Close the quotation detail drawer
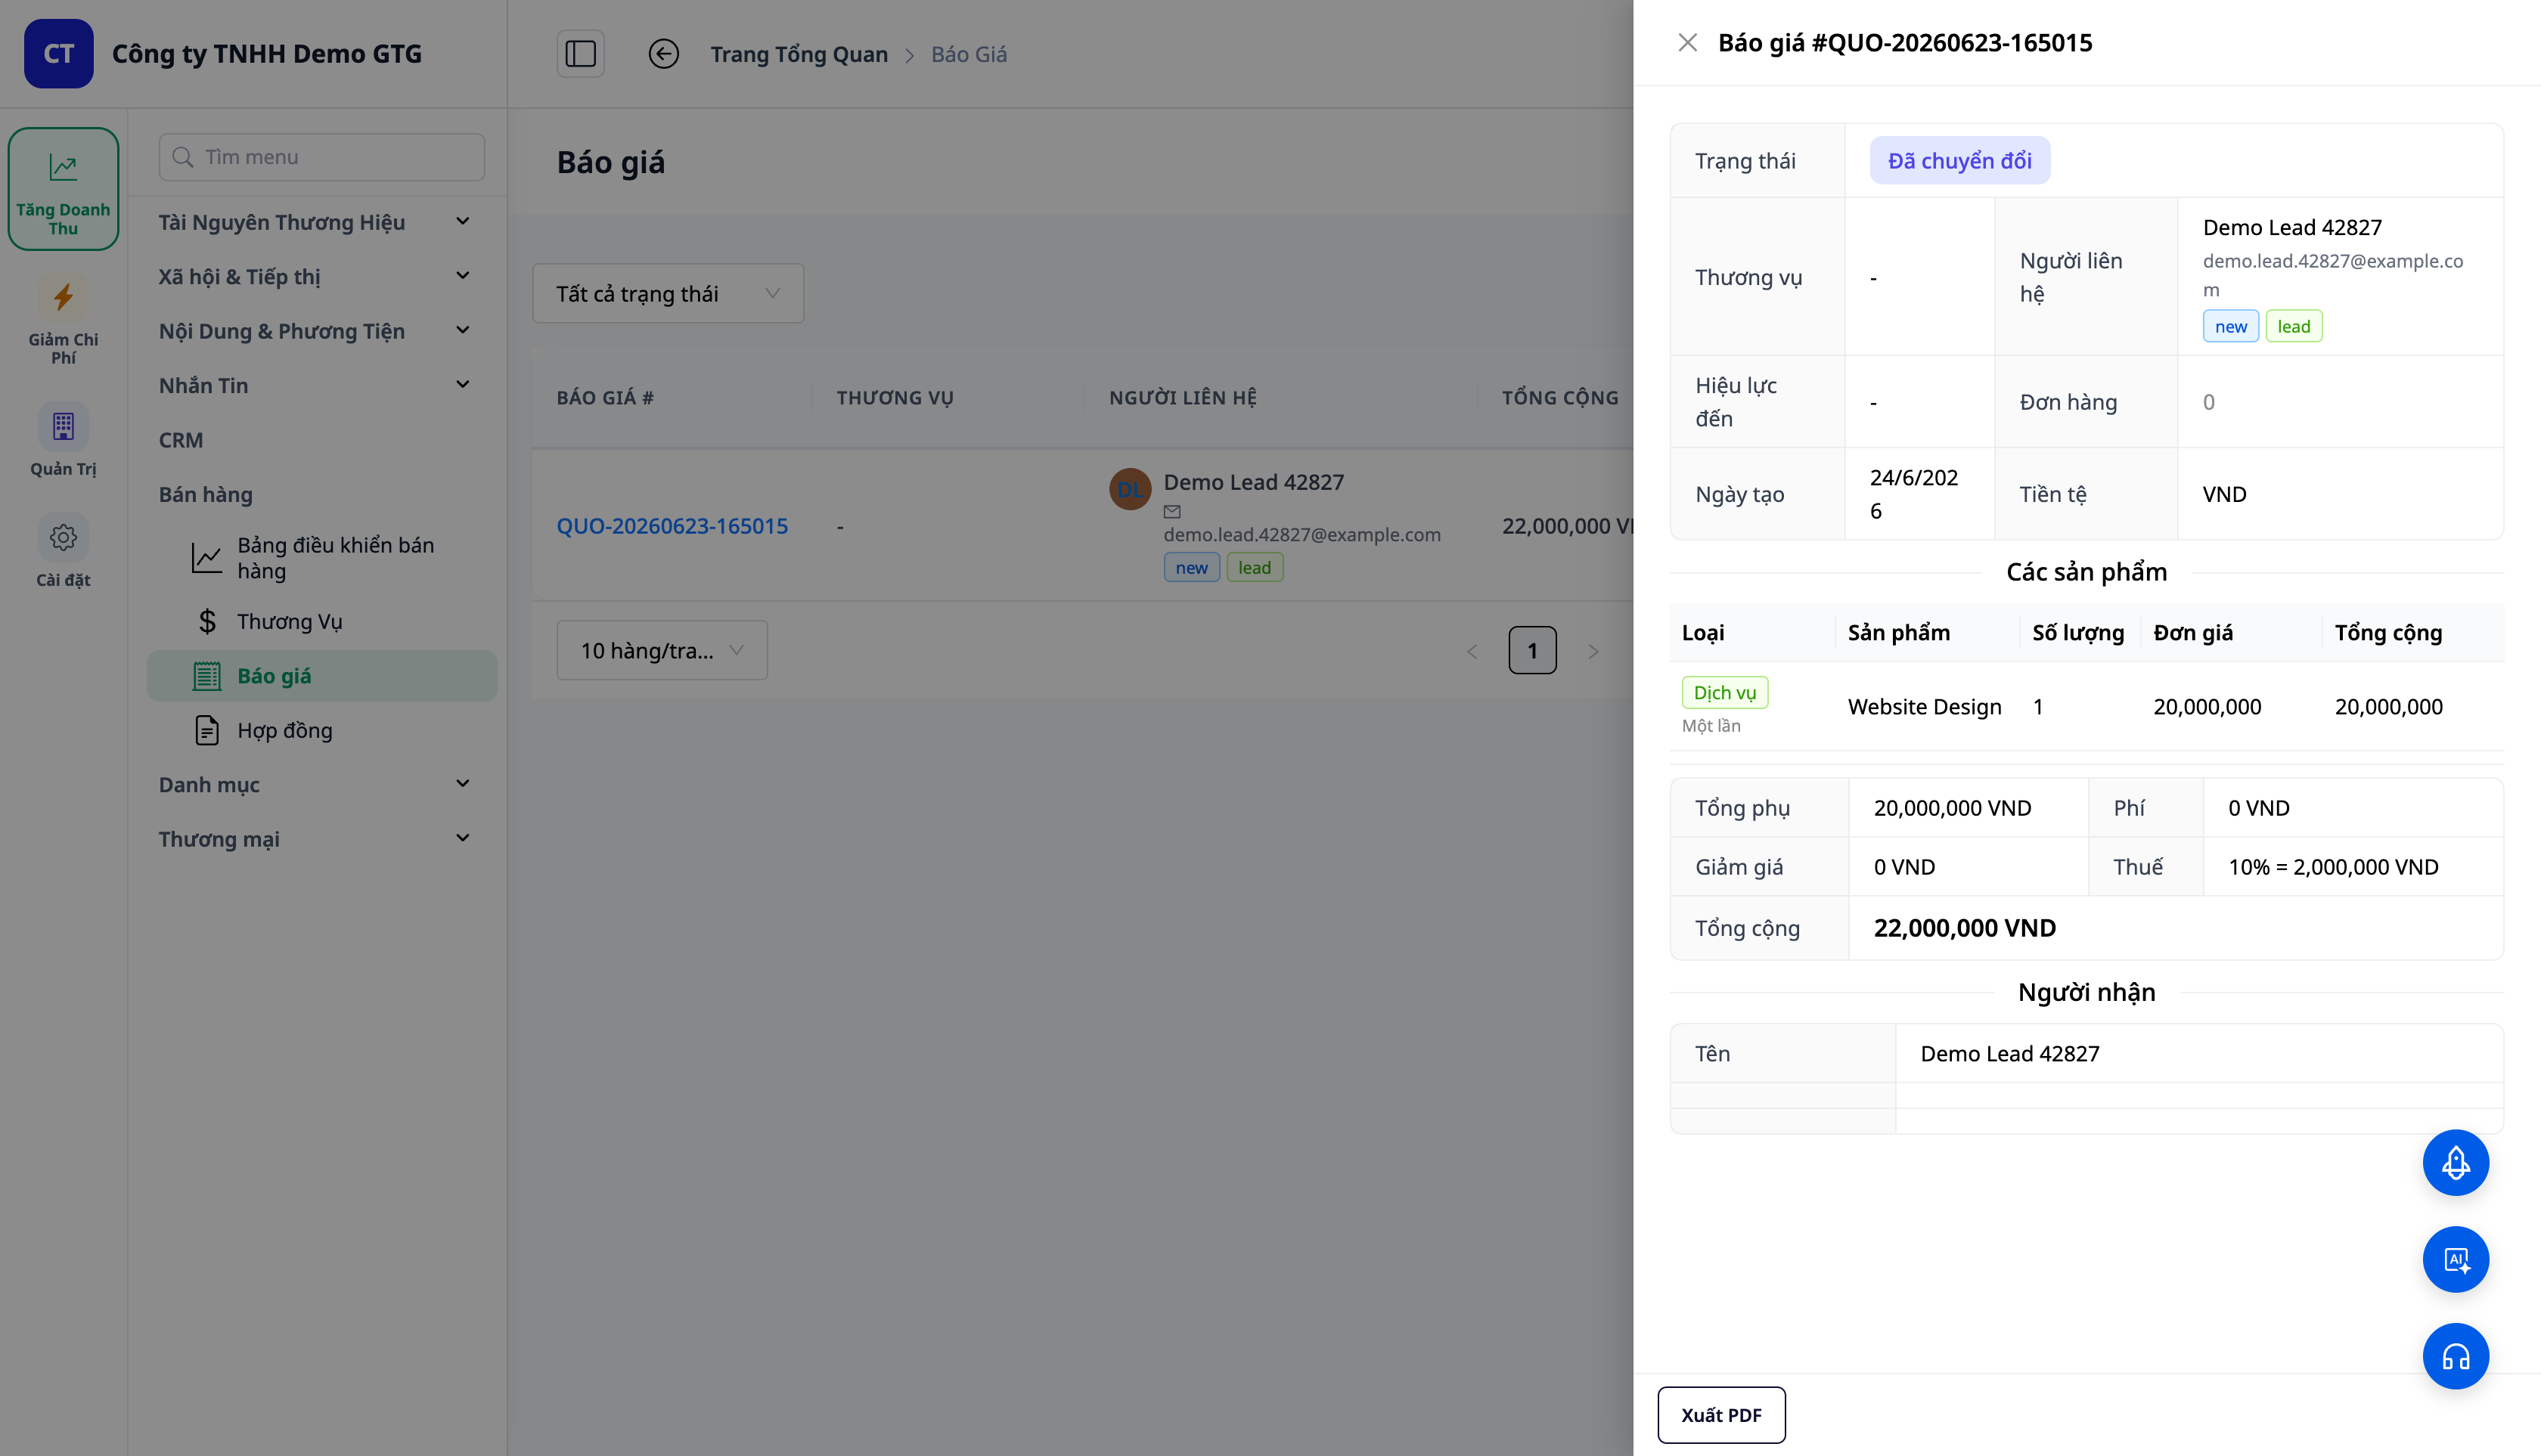This screenshot has width=2541, height=1456. [1688, 43]
